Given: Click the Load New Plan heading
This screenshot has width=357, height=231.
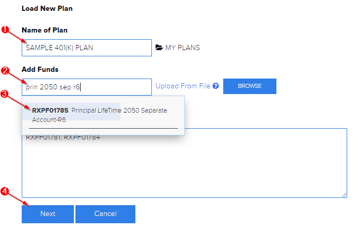Looking at the screenshot, I should coord(47,9).
